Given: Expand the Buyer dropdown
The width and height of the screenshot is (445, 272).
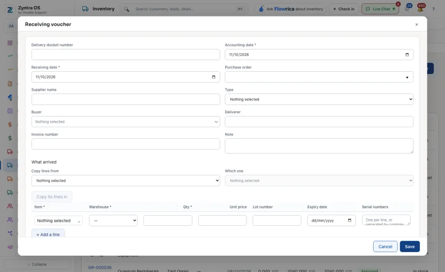Looking at the screenshot, I should coord(126,122).
